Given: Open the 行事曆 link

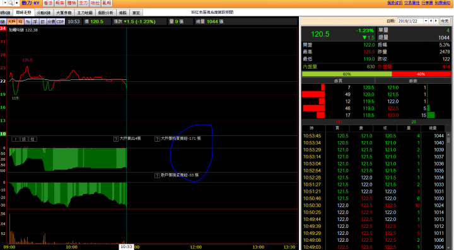Looking at the screenshot, I should 427,3.
